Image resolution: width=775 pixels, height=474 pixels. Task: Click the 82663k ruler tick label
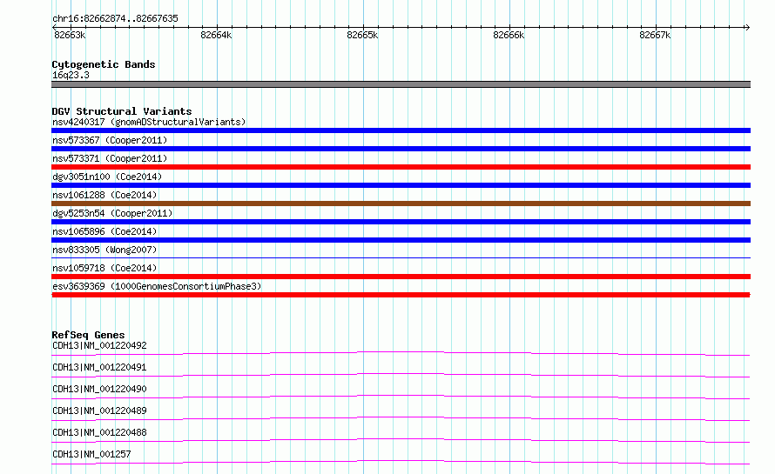[70, 35]
